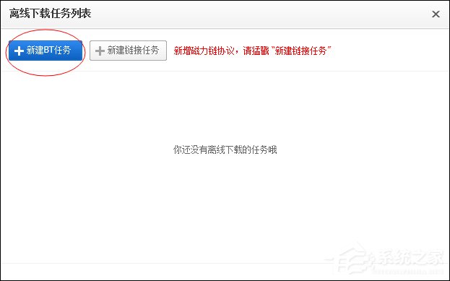
Task: Click the 新建链接任务 button
Action: 128,51
